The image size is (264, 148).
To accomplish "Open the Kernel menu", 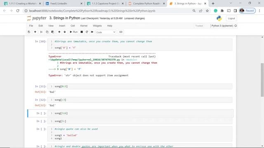I will 84,25.
